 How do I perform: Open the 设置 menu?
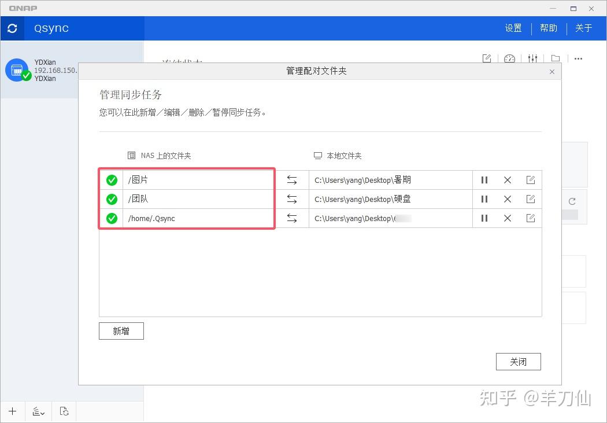coord(513,28)
